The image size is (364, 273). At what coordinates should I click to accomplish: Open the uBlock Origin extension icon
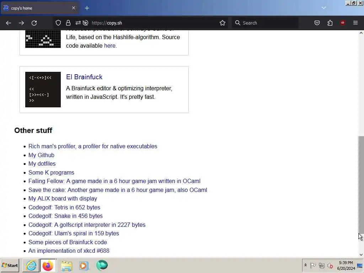coord(343,22)
